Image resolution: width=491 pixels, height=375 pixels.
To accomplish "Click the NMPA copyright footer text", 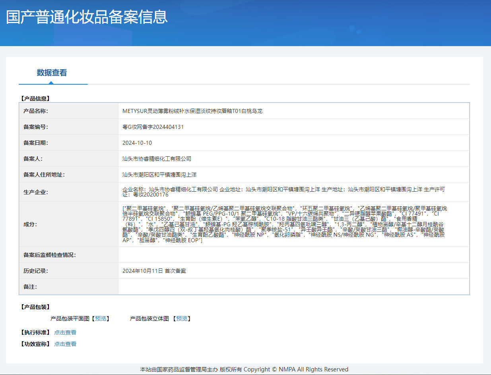I will coord(244,369).
